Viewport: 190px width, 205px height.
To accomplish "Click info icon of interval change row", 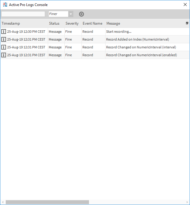I will [x=4, y=47].
